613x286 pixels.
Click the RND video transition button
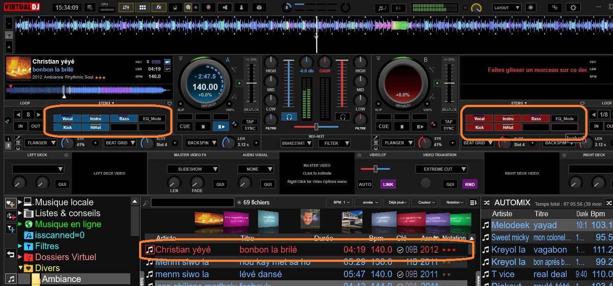[x=470, y=184]
